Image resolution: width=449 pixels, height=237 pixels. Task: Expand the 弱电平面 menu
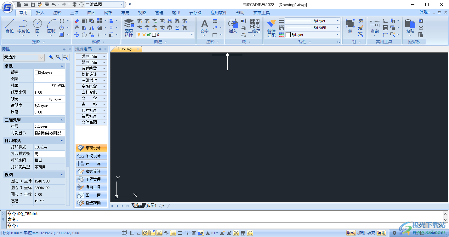pos(91,62)
